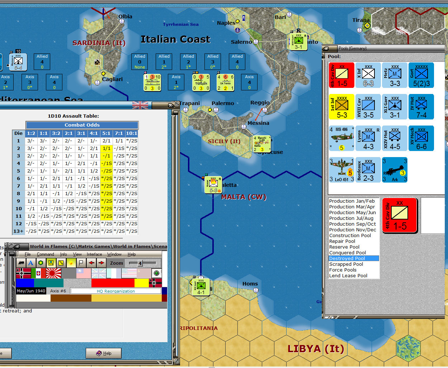
Task: Select the faded French tricolor flag
Action: [x=114, y=273]
